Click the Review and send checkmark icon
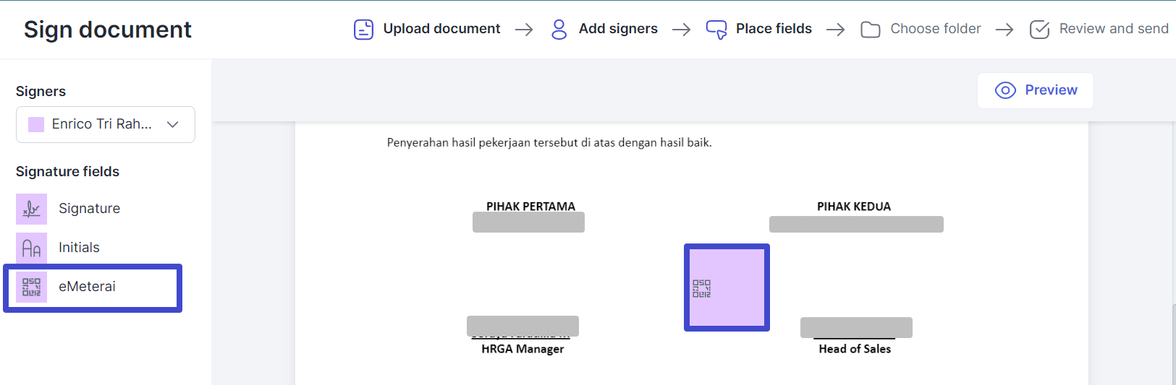 click(x=1039, y=30)
